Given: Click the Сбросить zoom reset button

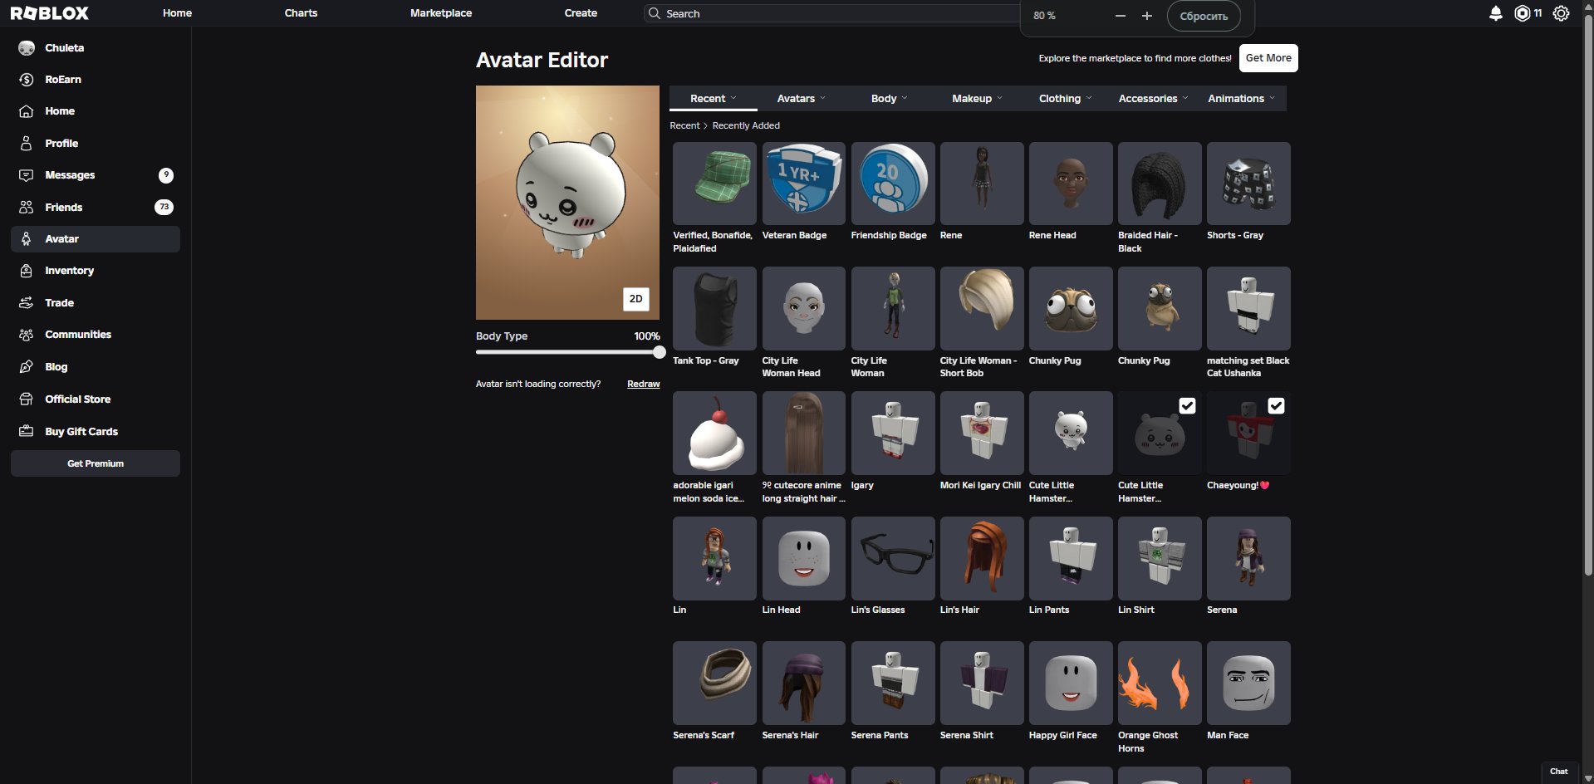Looking at the screenshot, I should [x=1204, y=16].
